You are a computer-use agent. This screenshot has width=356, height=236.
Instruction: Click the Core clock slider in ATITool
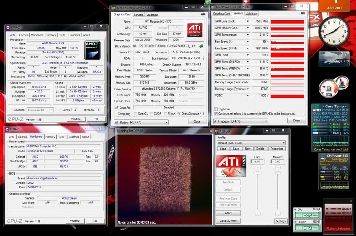click(257, 173)
